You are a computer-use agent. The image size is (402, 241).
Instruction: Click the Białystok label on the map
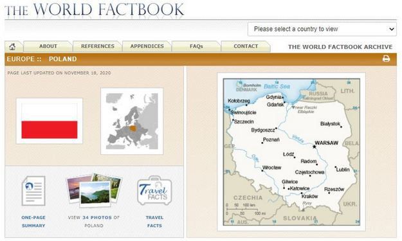click(330, 123)
